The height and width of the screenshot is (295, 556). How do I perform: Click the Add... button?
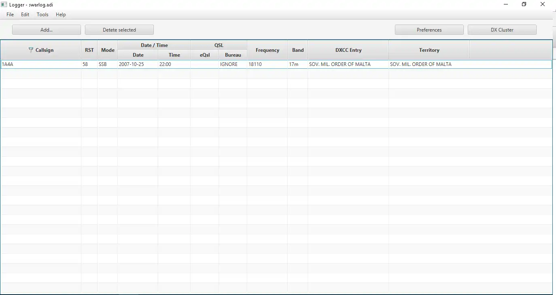(47, 30)
